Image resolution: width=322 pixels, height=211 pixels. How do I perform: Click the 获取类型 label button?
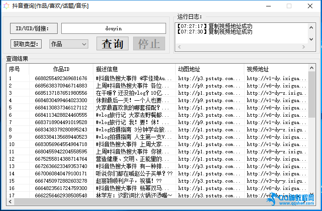[26, 44]
